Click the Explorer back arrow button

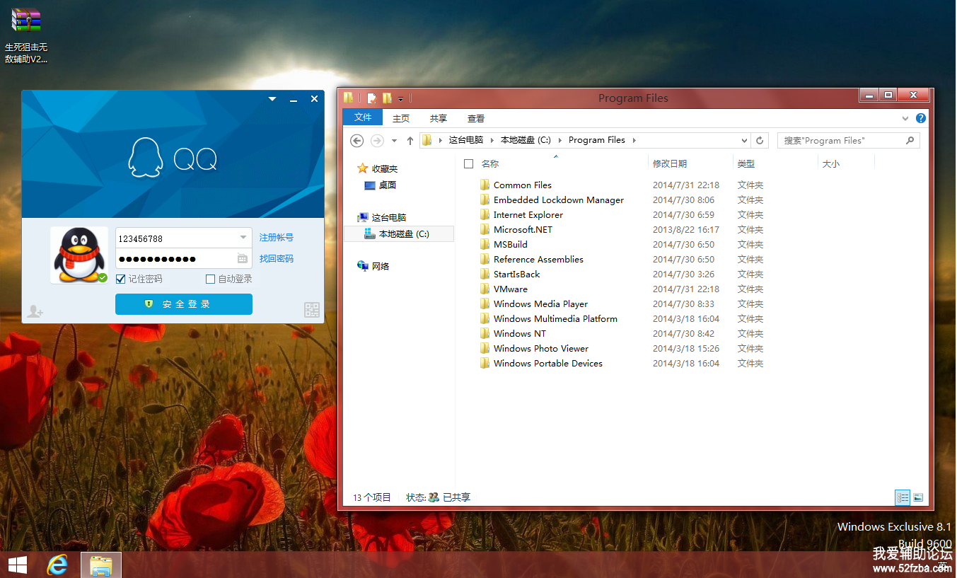(357, 140)
